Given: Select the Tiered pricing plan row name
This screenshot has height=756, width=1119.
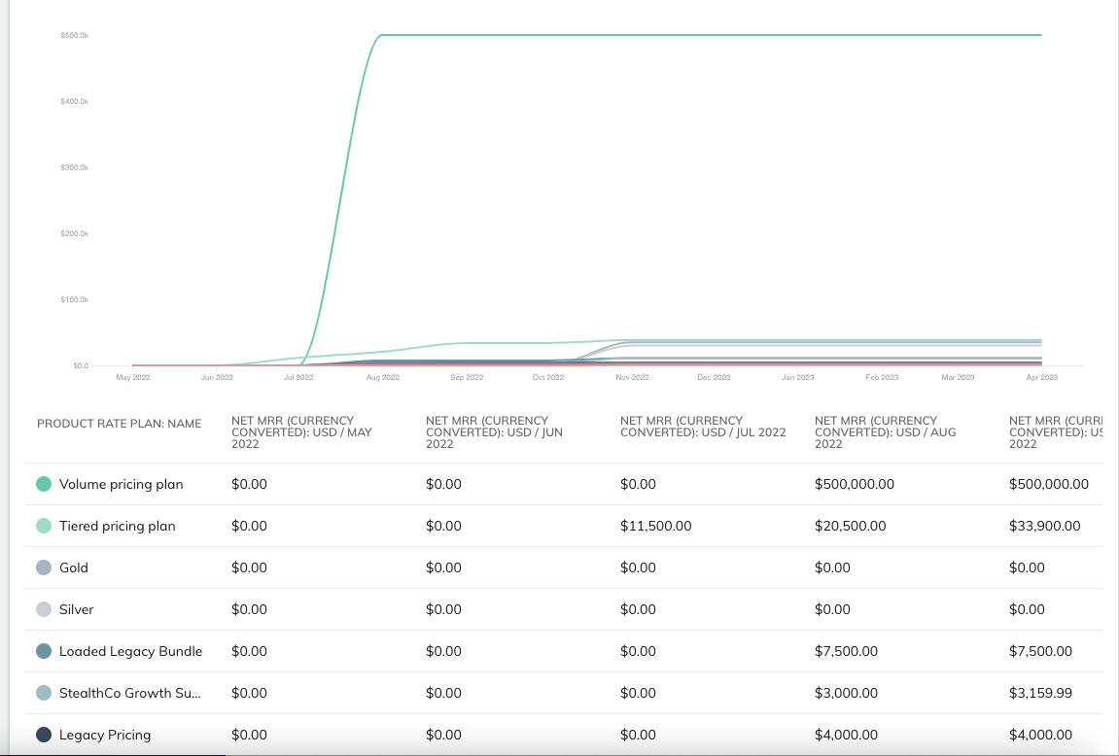Looking at the screenshot, I should [x=117, y=526].
